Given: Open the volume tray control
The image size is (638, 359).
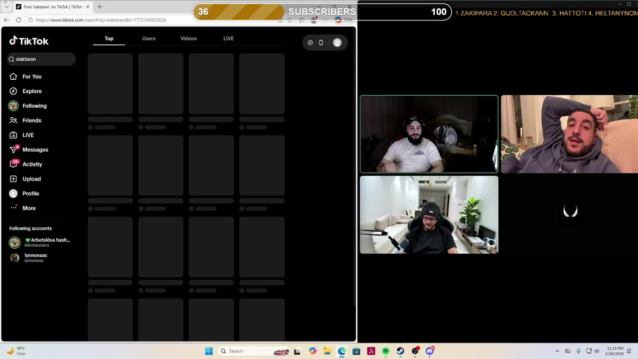Looking at the screenshot, I should [x=597, y=351].
